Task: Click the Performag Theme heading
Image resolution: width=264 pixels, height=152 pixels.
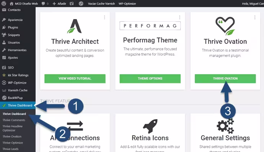Action: pos(150,40)
